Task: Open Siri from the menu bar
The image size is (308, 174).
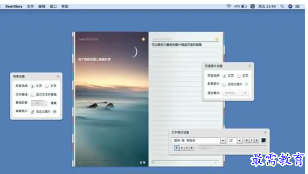Action: coord(290,6)
